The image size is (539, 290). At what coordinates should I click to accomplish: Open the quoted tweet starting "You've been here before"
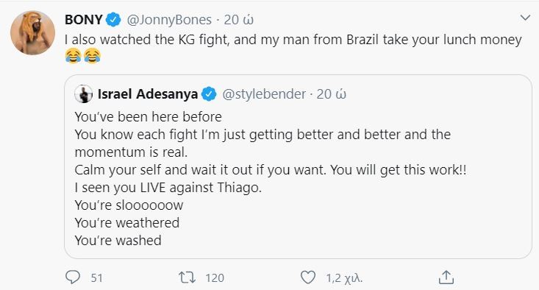click(298, 167)
